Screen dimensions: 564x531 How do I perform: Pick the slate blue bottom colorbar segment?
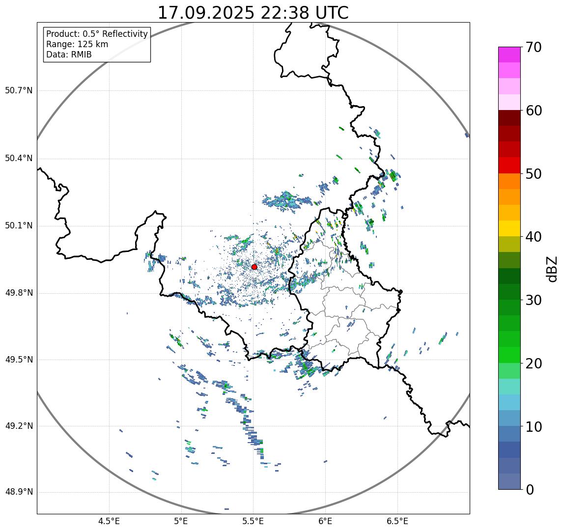pyautogui.click(x=509, y=481)
